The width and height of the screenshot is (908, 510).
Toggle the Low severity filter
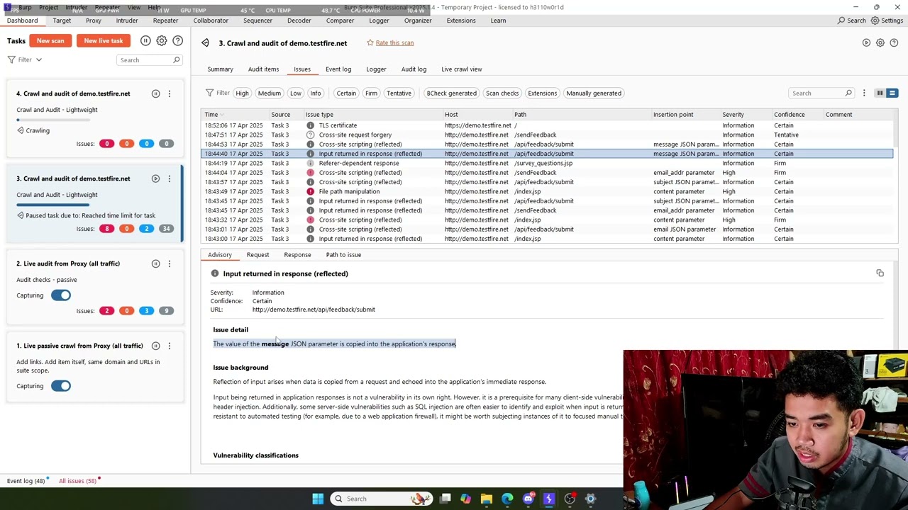[296, 93]
